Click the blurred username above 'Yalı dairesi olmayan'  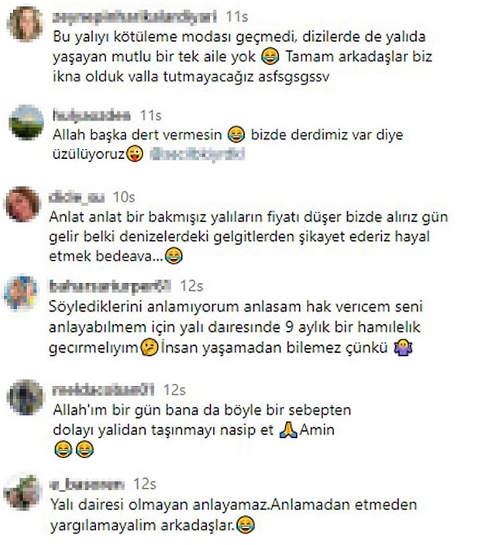[88, 485]
